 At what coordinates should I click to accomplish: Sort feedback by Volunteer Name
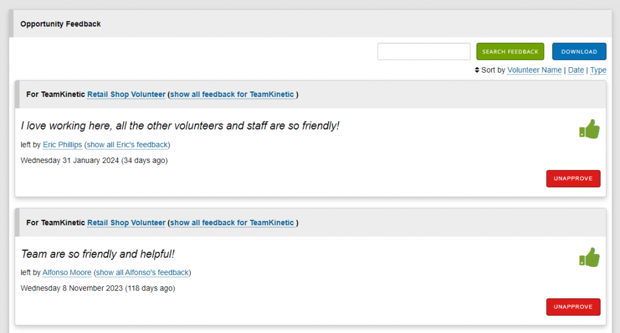534,70
